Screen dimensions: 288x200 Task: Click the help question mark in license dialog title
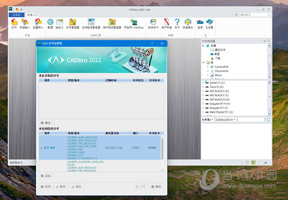(152, 43)
